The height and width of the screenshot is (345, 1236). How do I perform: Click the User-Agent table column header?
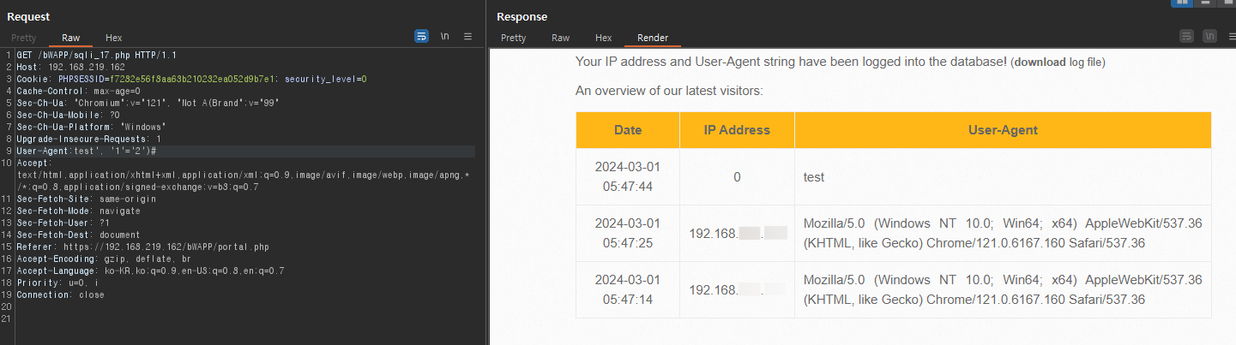(x=1003, y=130)
